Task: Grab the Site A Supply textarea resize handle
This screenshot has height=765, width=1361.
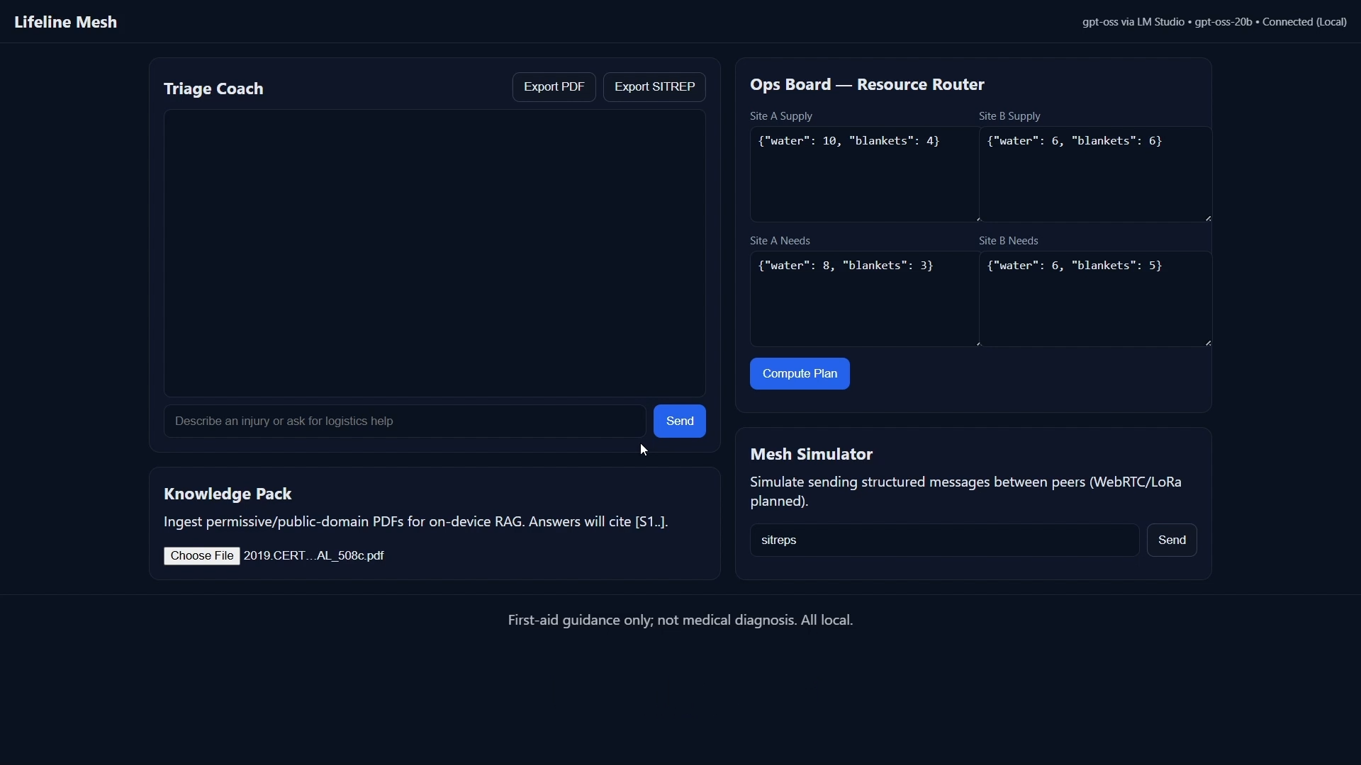Action: [x=978, y=219]
